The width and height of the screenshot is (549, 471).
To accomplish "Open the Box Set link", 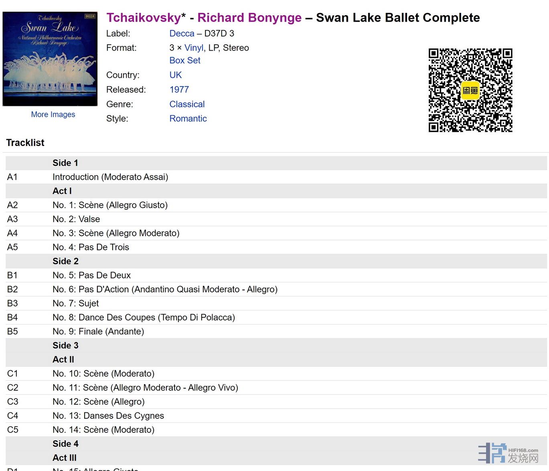I will [184, 60].
